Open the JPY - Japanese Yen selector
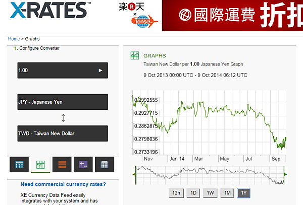Screen dimensions: 303x205 (63, 102)
